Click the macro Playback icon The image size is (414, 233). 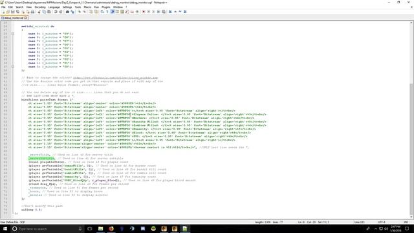click(x=154, y=12)
